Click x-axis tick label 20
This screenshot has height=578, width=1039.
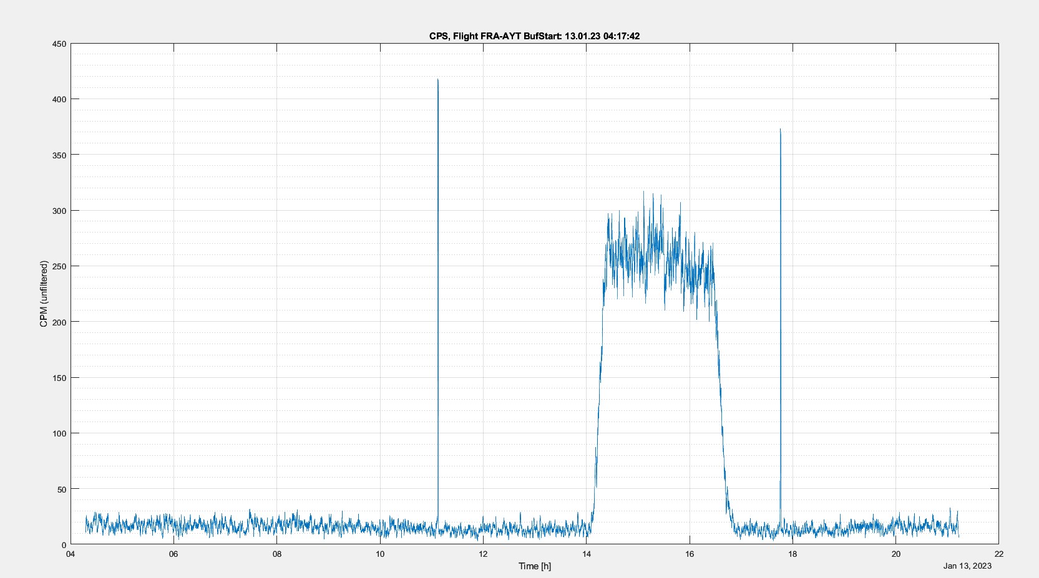[896, 554]
